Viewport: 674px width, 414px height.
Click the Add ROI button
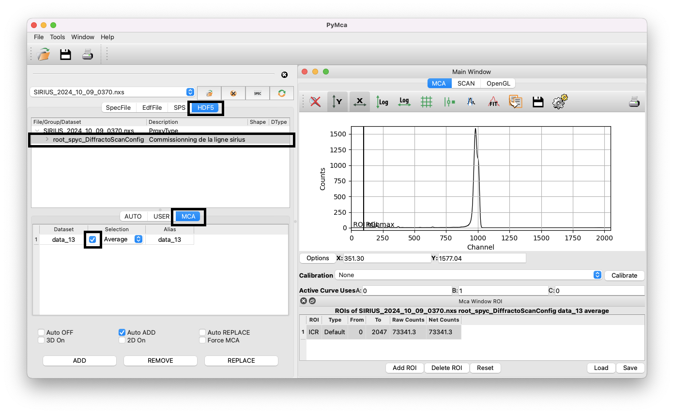[405, 368]
